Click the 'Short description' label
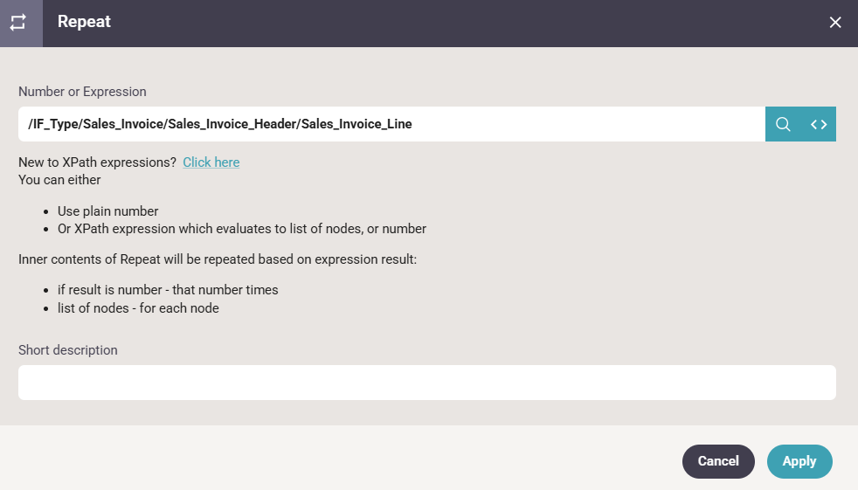The height and width of the screenshot is (490, 858). pos(68,350)
